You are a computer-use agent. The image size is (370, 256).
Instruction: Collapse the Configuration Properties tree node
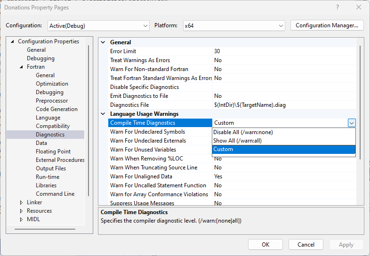click(x=12, y=41)
